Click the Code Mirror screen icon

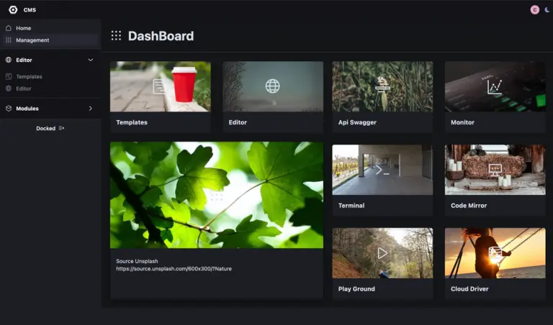[x=495, y=170]
